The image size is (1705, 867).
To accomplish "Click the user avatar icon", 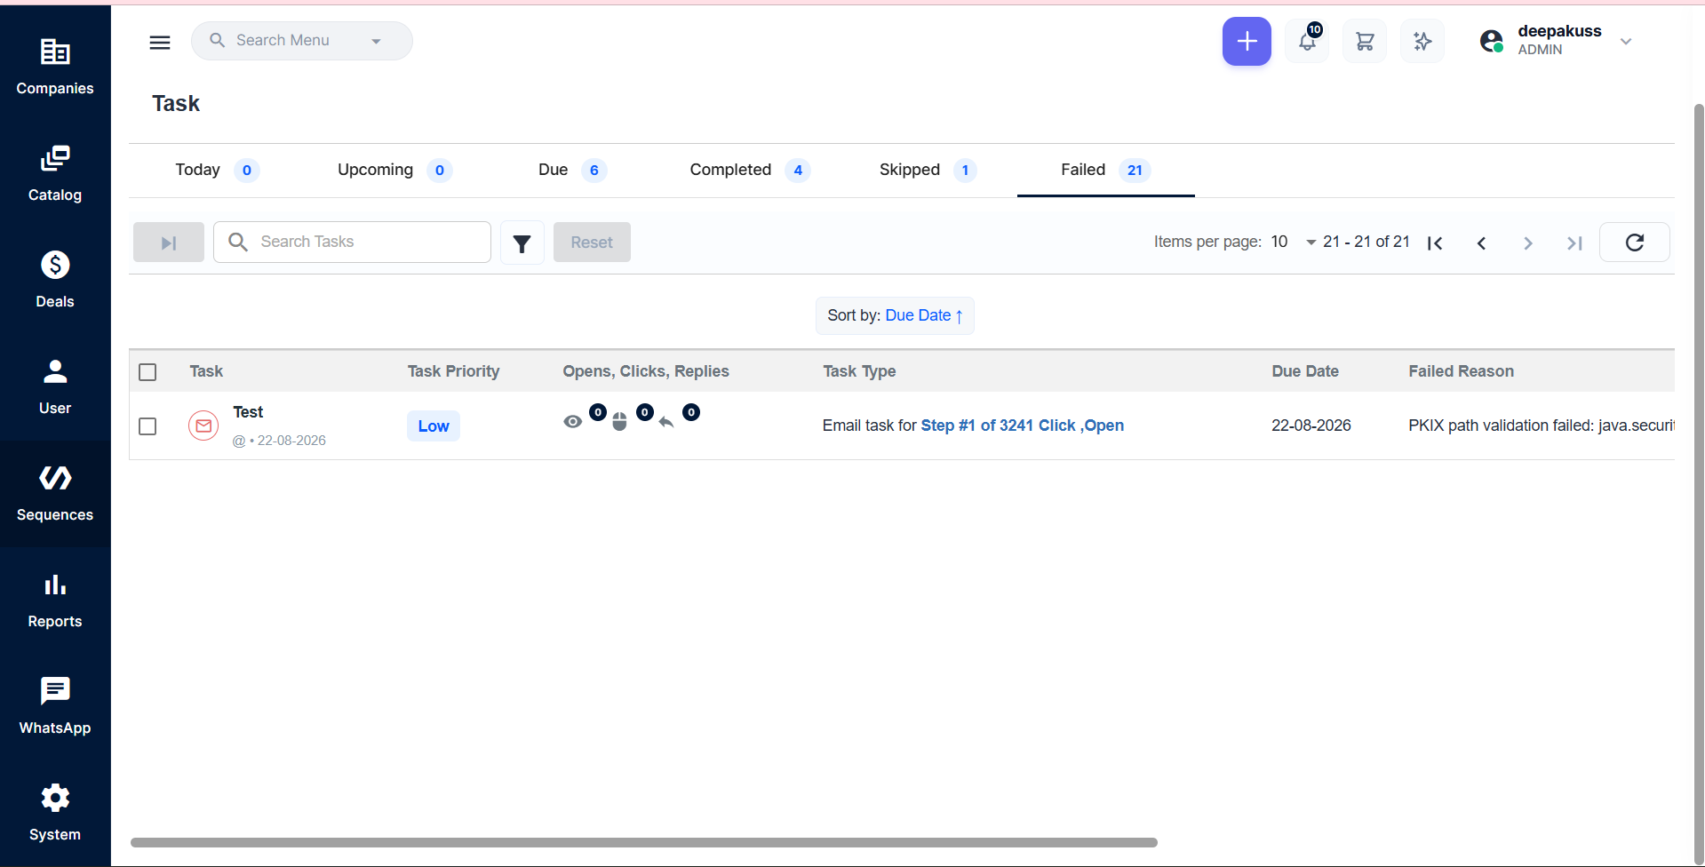I will pos(1491,41).
